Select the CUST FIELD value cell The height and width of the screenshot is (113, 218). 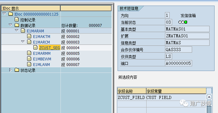click(x=176, y=97)
